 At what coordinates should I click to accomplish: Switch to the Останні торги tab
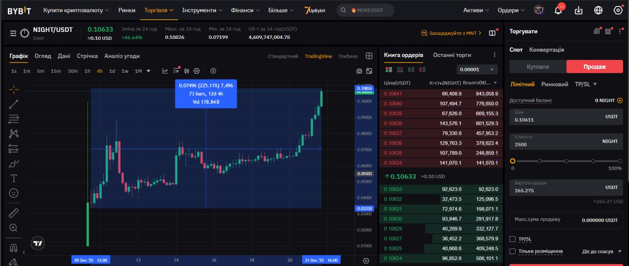[452, 55]
